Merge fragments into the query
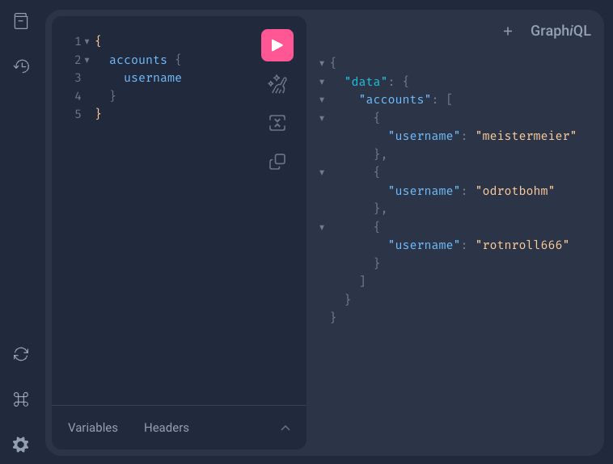This screenshot has height=464, width=613. click(x=277, y=123)
